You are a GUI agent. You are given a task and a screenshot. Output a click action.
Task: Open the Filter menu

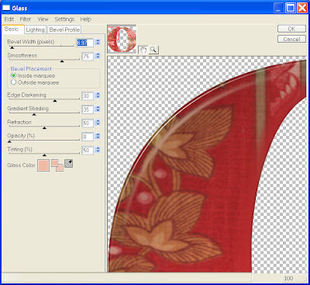click(26, 19)
